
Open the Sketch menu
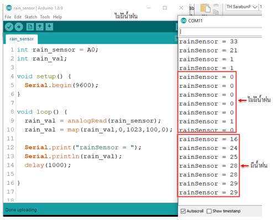[31, 17]
